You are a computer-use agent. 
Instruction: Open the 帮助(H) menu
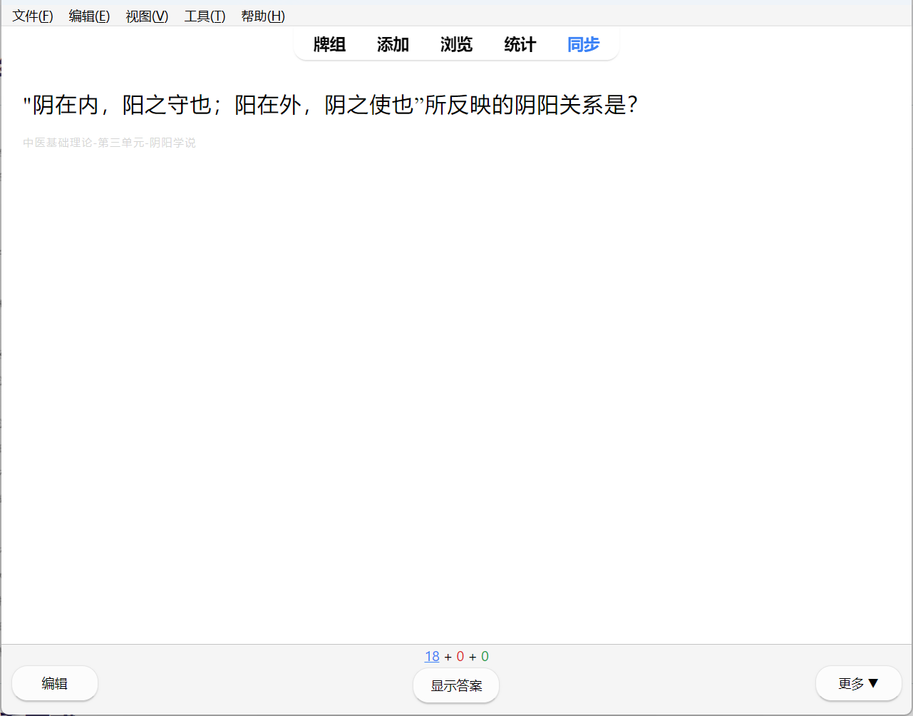pyautogui.click(x=263, y=16)
